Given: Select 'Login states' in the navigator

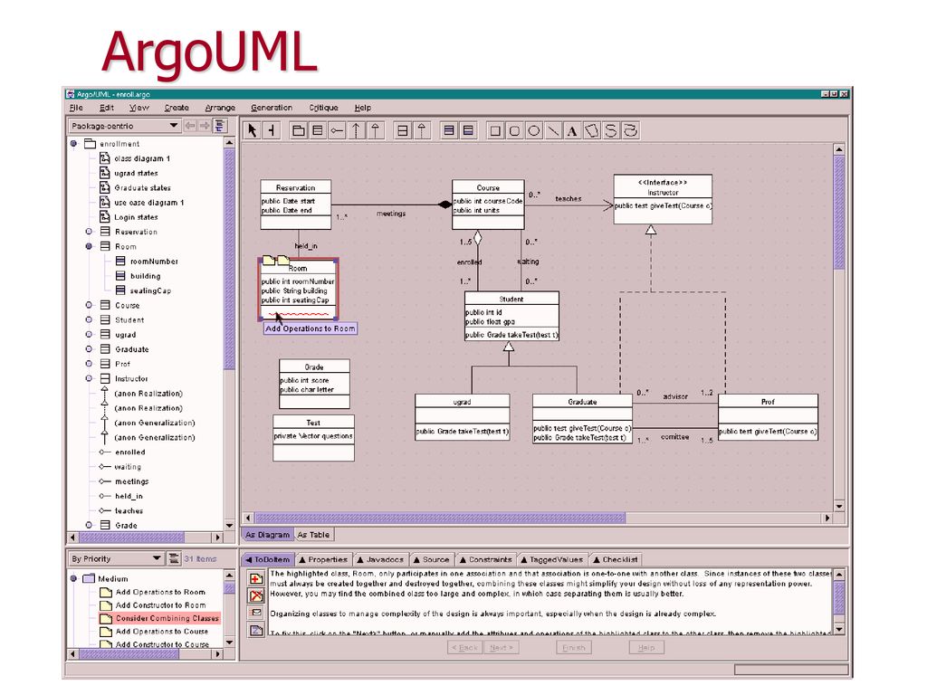Looking at the screenshot, I should coord(136,217).
